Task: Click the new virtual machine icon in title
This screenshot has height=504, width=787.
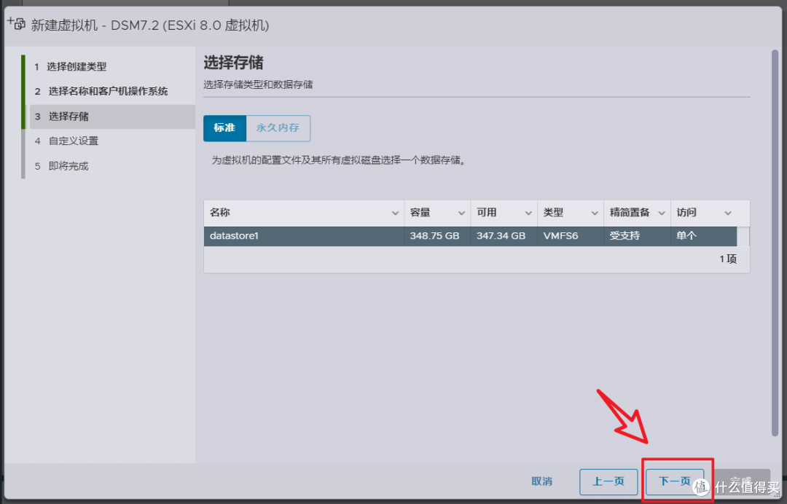Action: pos(16,23)
